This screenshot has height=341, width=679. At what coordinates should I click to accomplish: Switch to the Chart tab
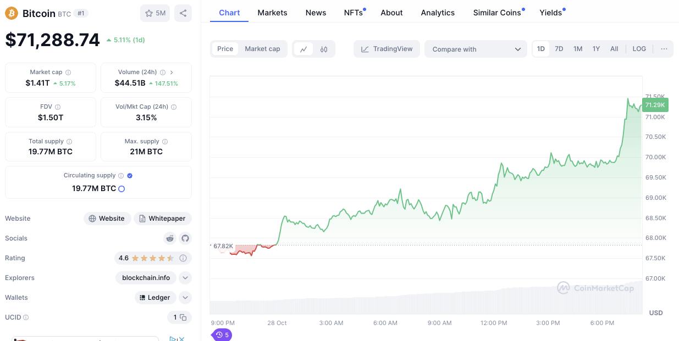point(229,13)
